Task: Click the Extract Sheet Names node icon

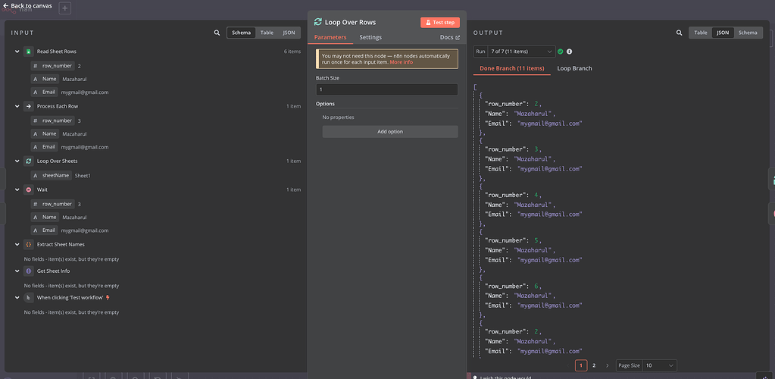Action: point(28,244)
